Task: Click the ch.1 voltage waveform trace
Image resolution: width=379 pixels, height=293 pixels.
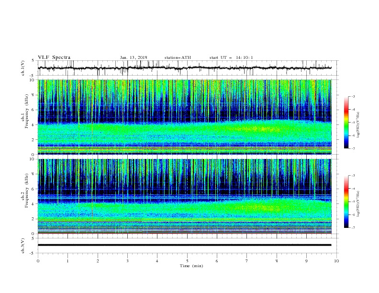Action: [184, 68]
